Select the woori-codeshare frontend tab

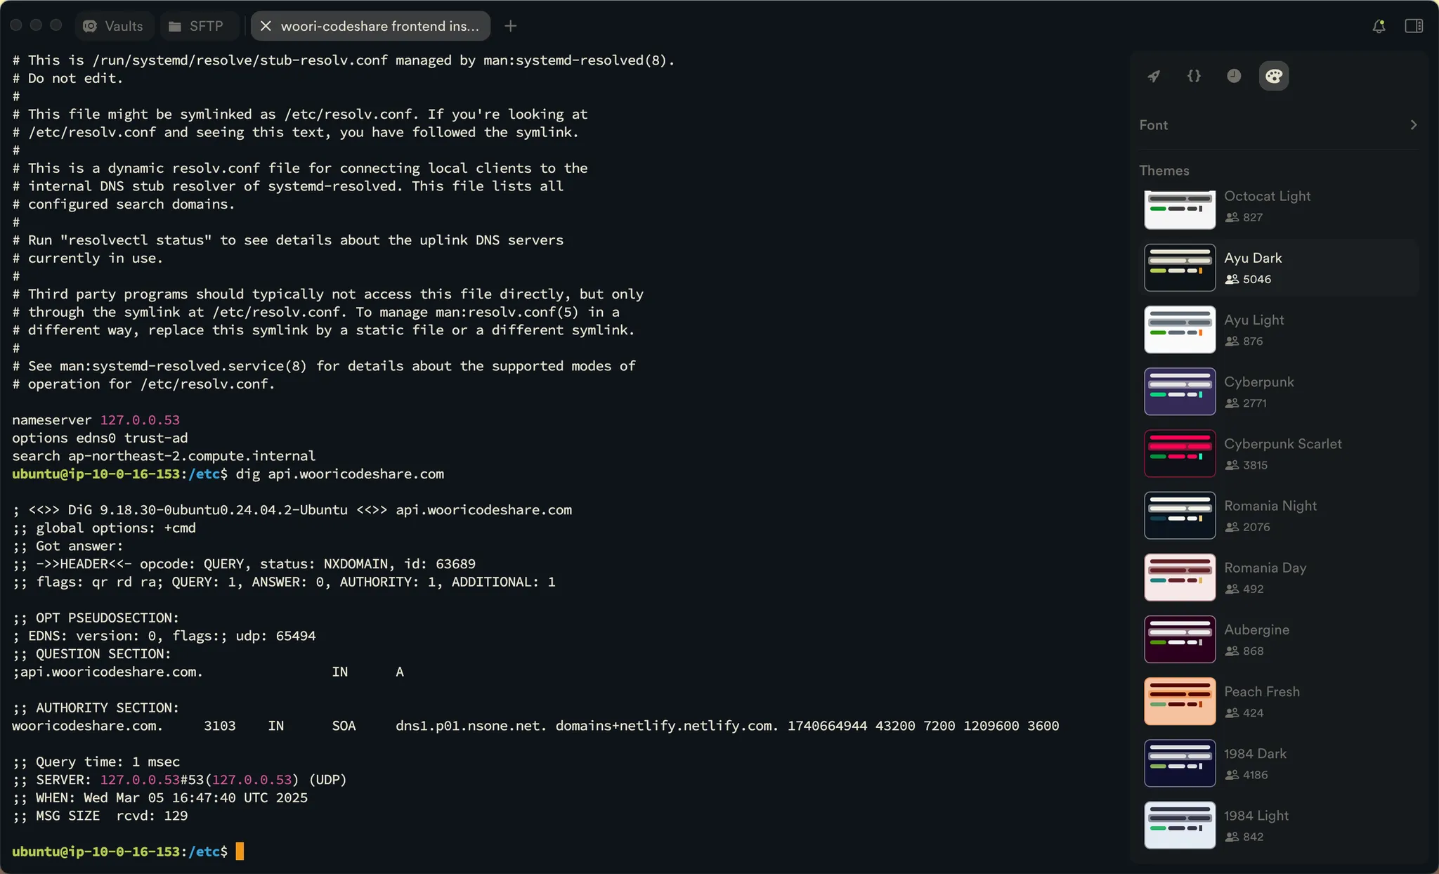click(379, 26)
